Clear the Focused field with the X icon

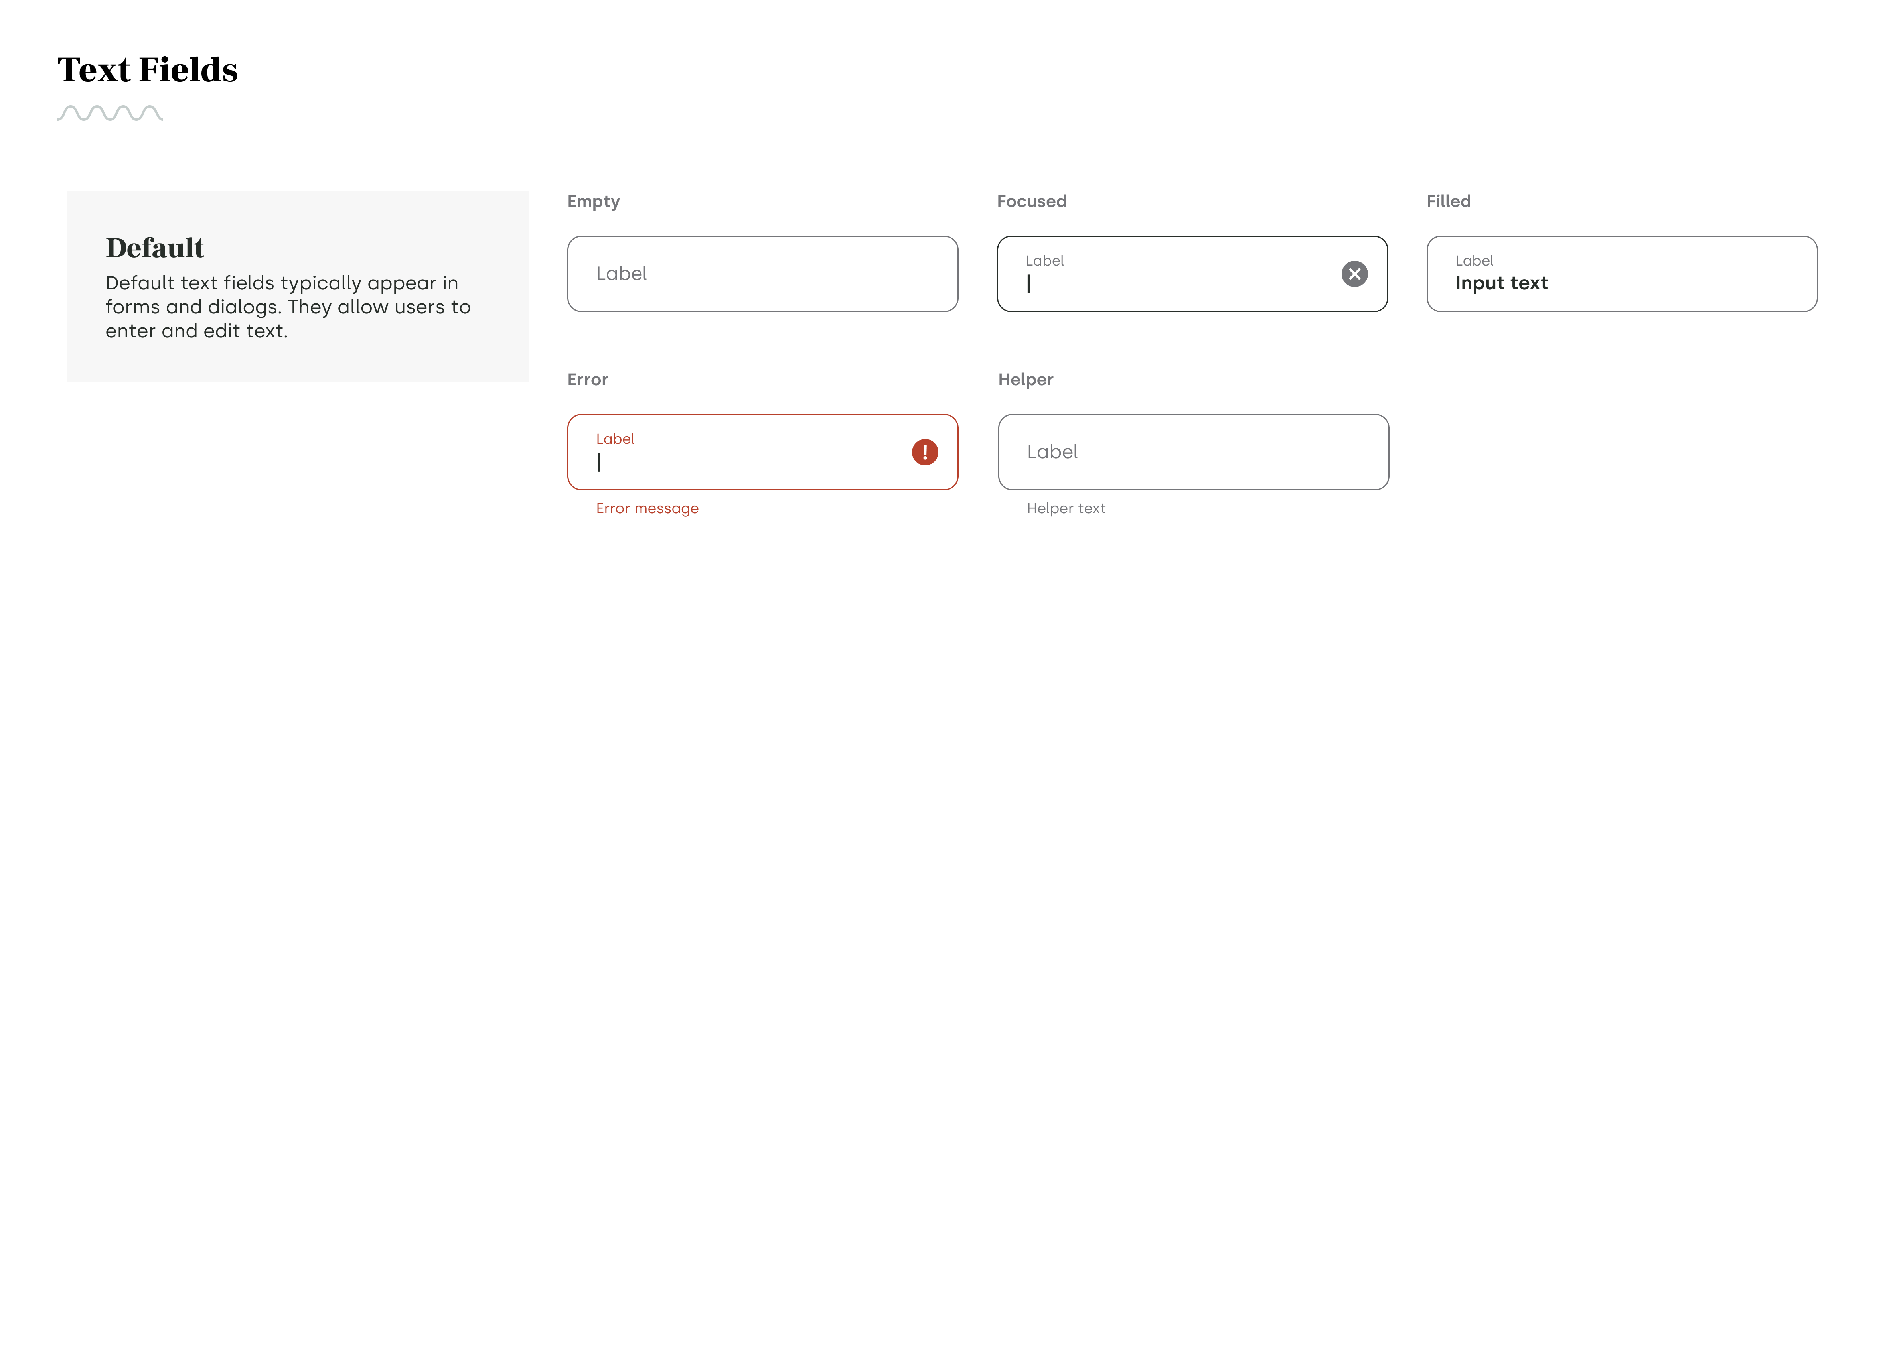pos(1354,274)
